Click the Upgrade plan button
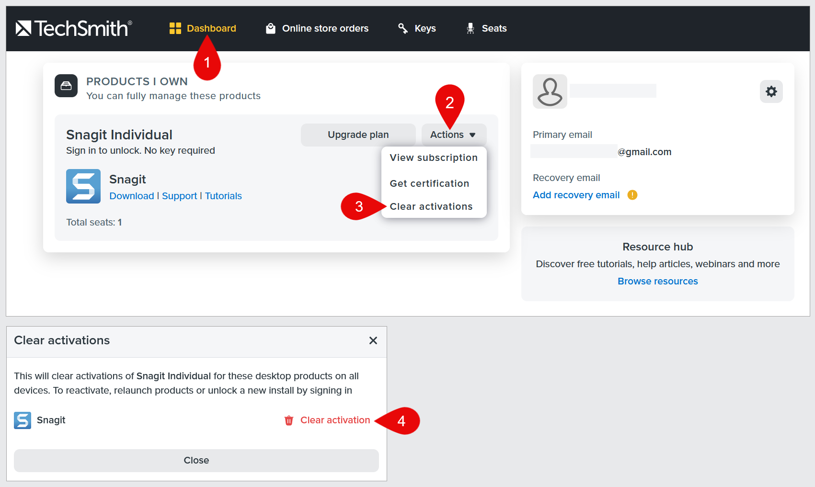The width and height of the screenshot is (815, 487). [x=358, y=135]
